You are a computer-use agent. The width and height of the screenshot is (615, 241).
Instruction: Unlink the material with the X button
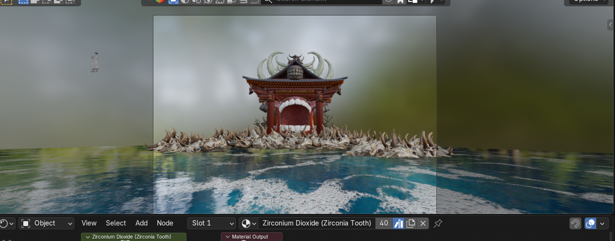pyautogui.click(x=423, y=223)
